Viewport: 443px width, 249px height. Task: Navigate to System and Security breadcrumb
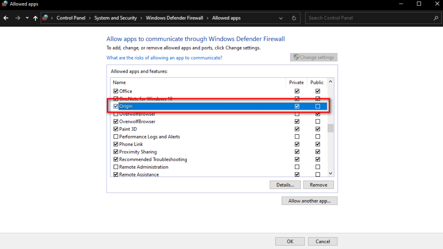click(x=115, y=18)
